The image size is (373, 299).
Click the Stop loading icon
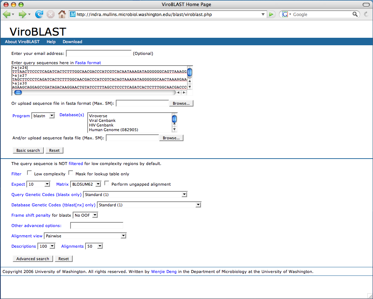(51, 14)
